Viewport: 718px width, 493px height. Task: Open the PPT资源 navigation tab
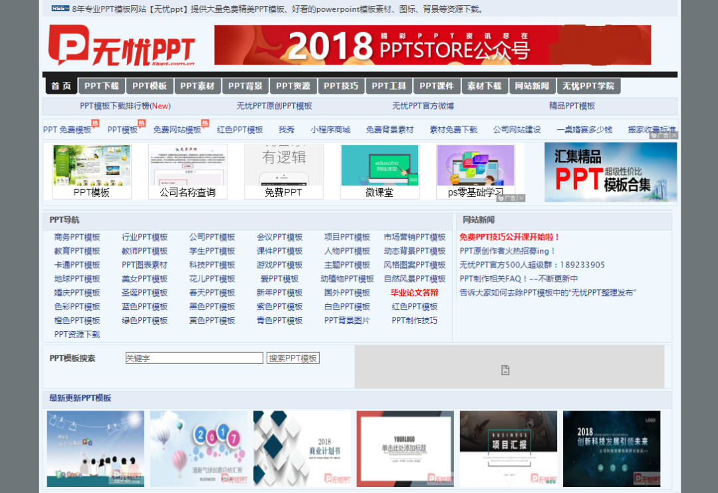click(293, 86)
